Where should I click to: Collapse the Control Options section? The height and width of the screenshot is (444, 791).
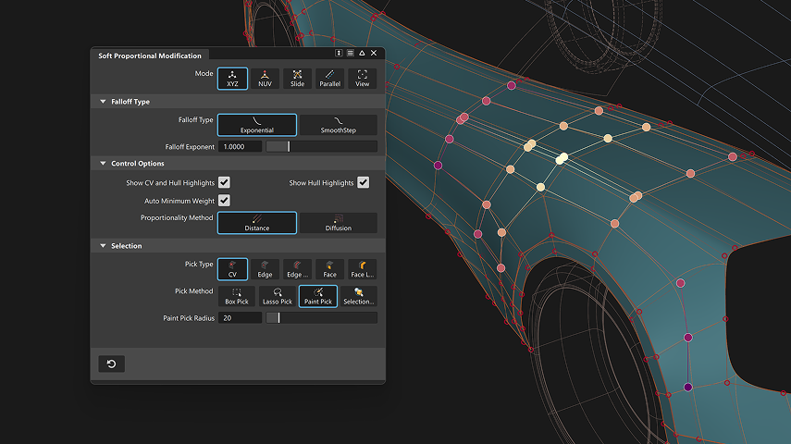pos(102,164)
